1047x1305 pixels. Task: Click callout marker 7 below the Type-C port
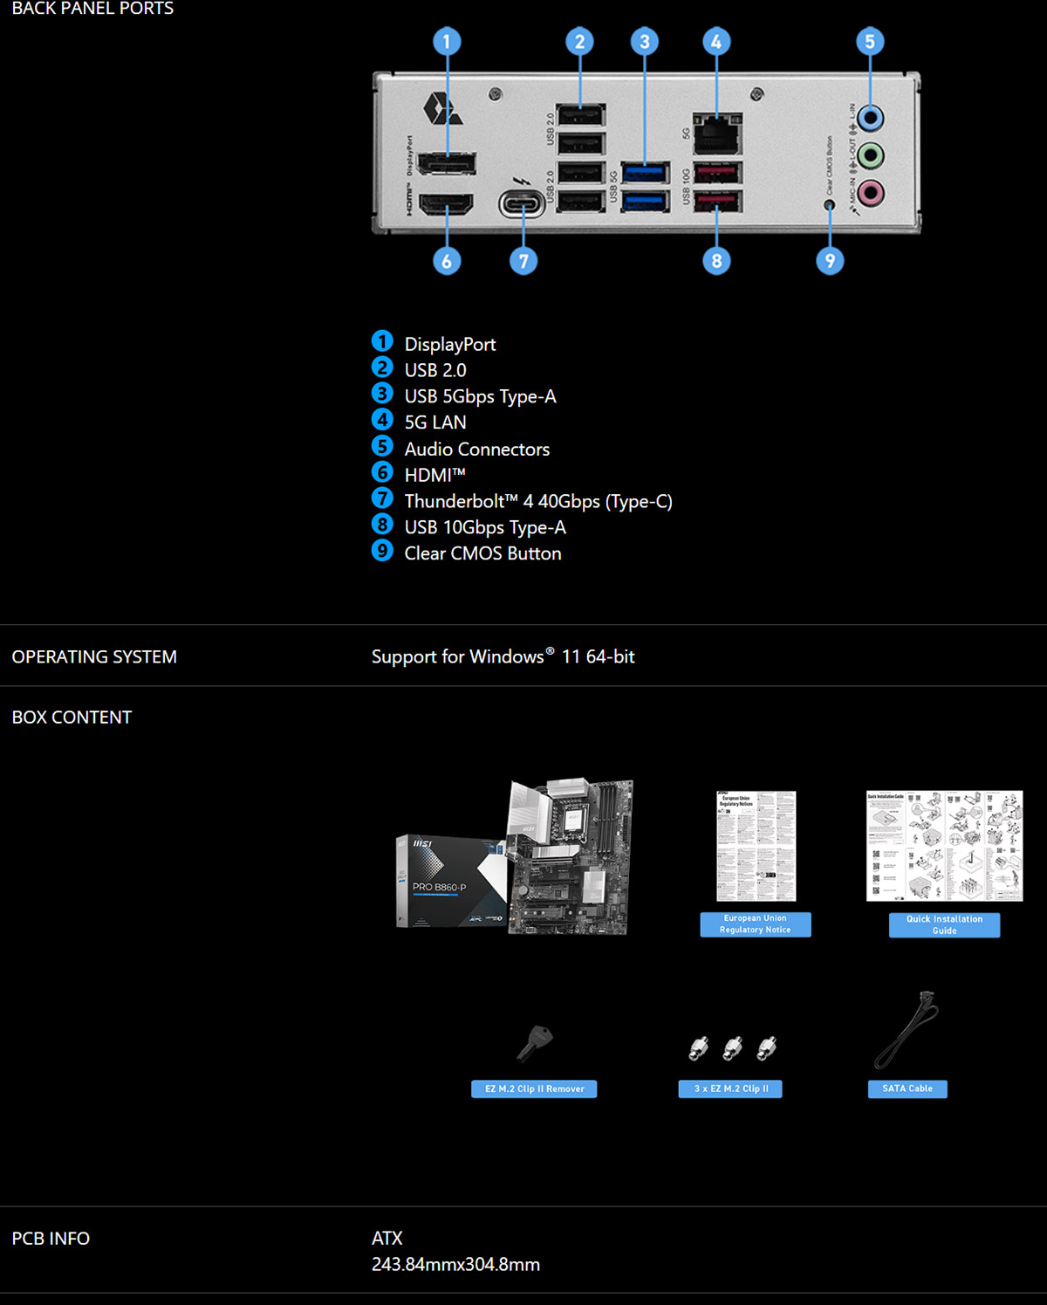(523, 260)
